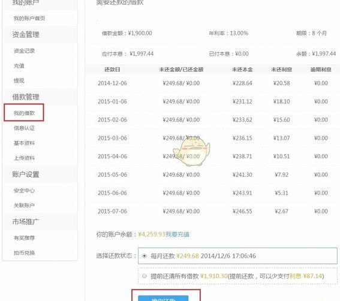Image resolution: width=340 pixels, height=301 pixels.
Task: Click the ¥7.92 interest value
Action: click(281, 174)
